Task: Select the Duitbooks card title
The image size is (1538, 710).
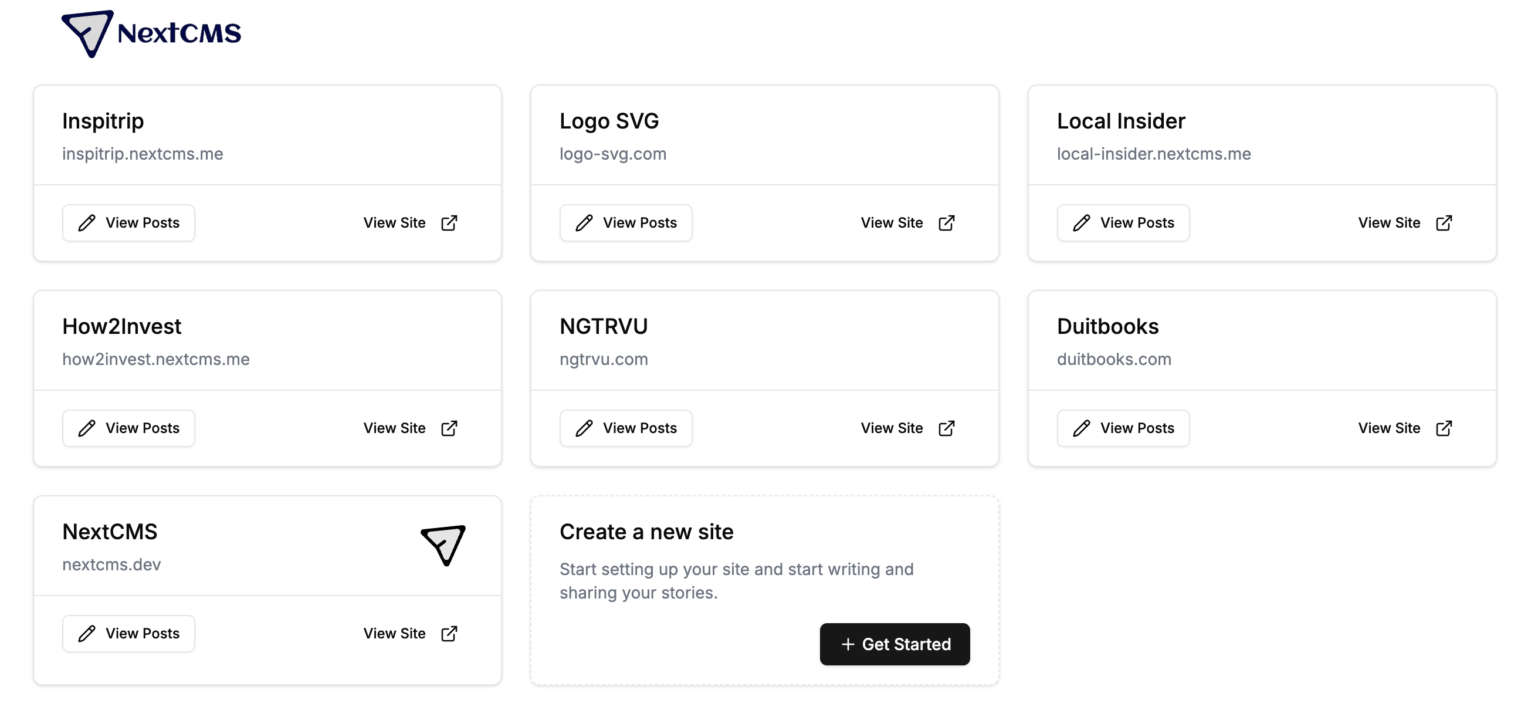Action: click(x=1107, y=326)
